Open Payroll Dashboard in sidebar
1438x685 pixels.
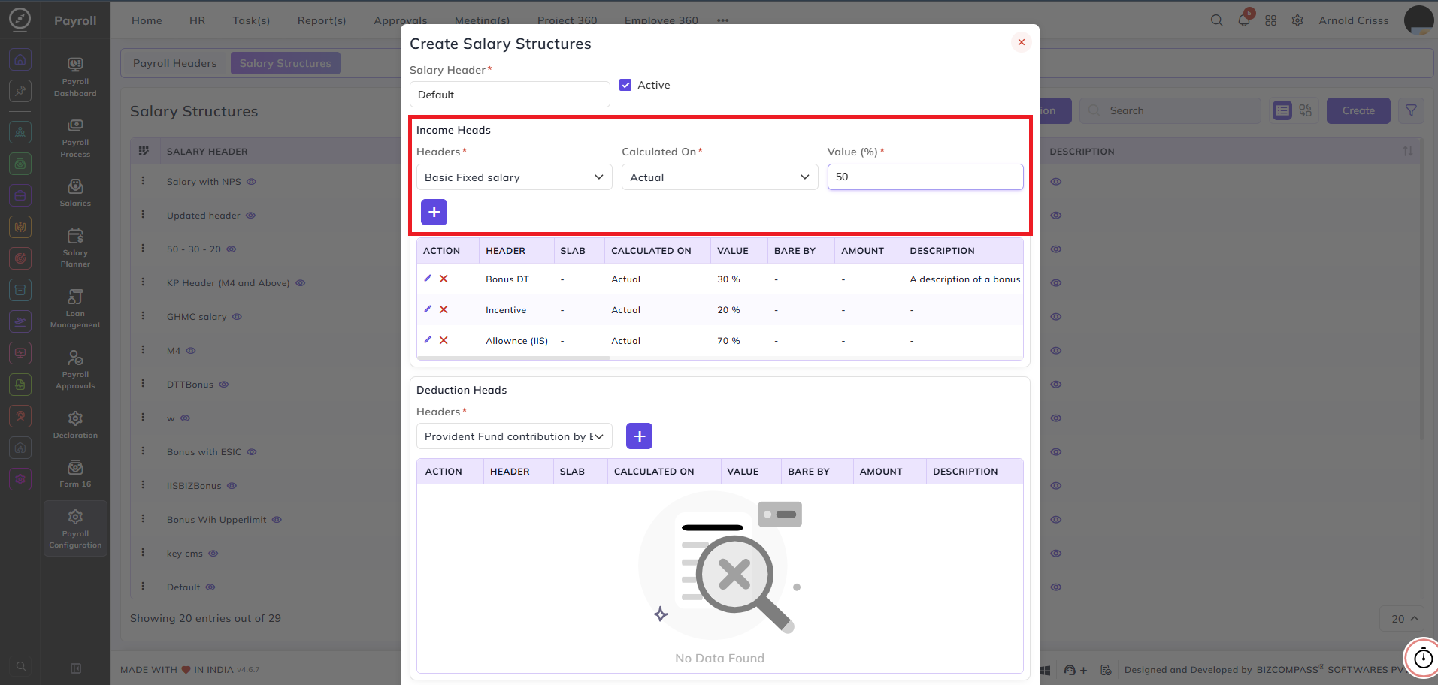coord(75,77)
